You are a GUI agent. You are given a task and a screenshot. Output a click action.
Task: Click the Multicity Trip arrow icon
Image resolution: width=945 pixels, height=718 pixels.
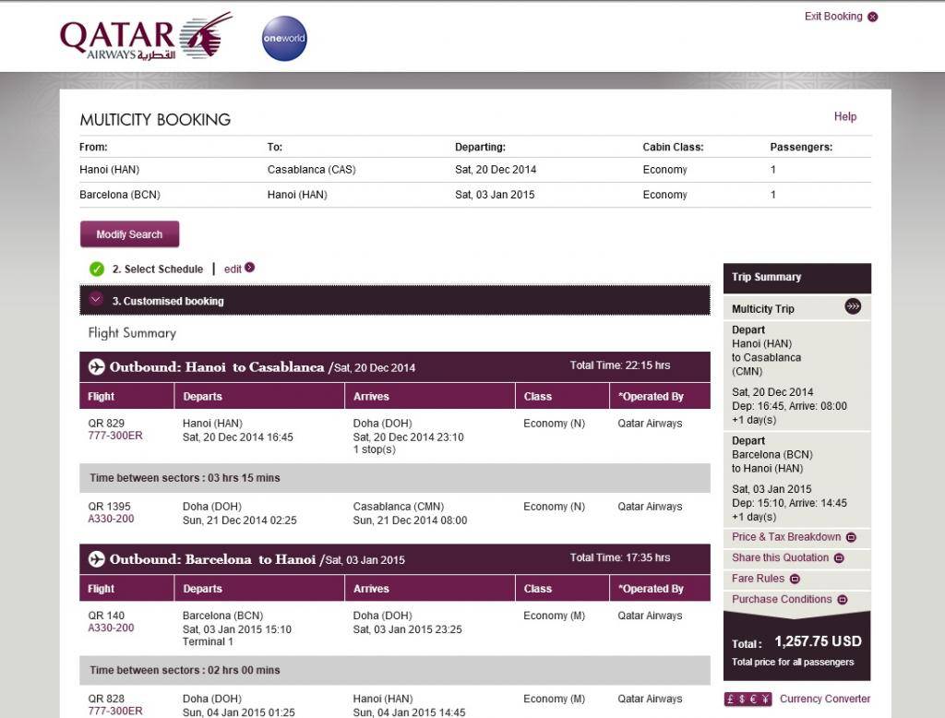pos(853,306)
